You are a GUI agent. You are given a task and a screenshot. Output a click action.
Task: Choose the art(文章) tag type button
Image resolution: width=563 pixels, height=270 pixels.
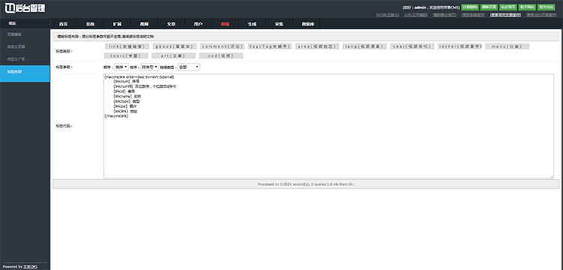tap(173, 56)
